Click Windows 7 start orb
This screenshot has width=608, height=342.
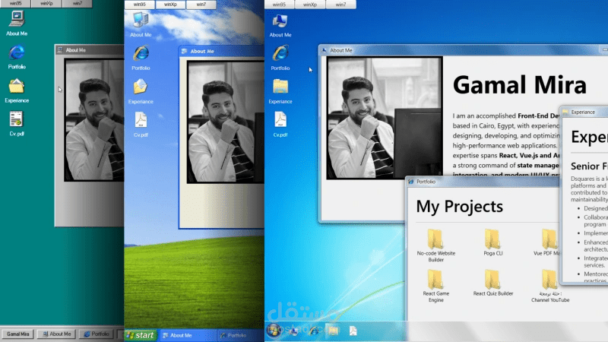pos(274,331)
